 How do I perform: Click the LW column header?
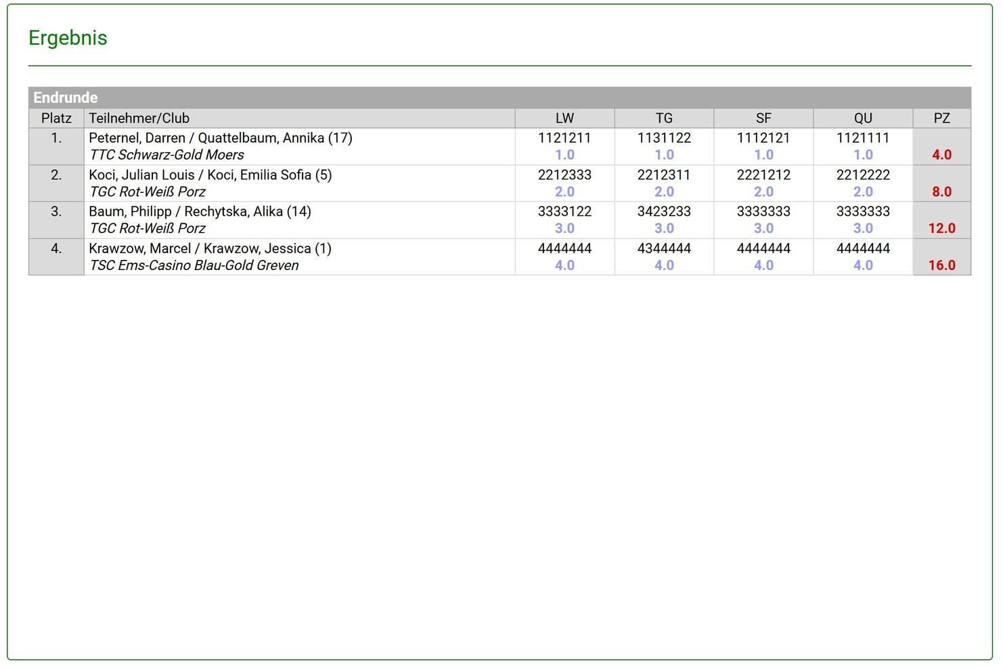(564, 118)
